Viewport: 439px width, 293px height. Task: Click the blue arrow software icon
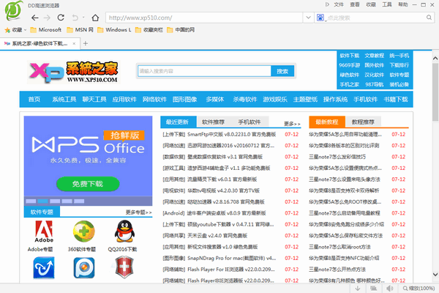pos(44,268)
